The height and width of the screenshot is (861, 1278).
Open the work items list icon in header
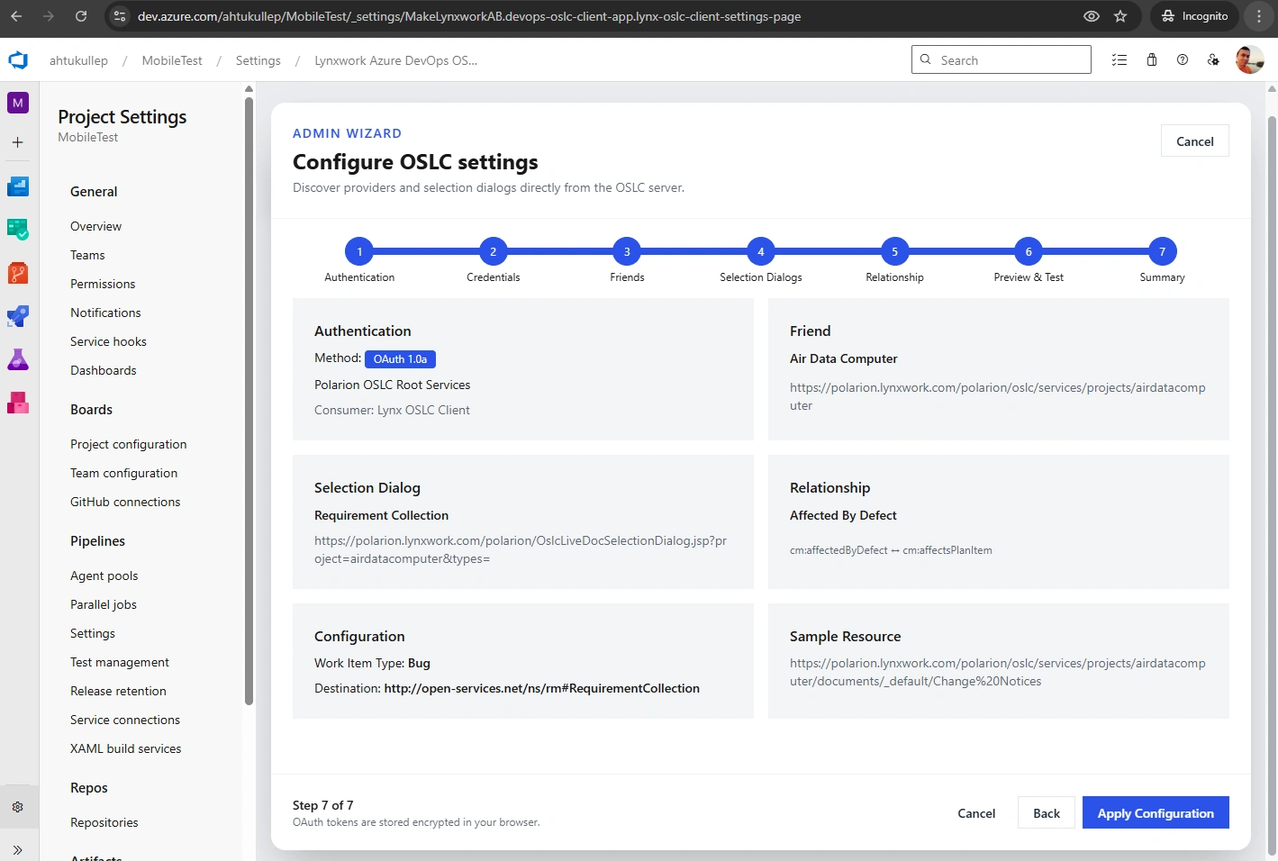pos(1119,60)
